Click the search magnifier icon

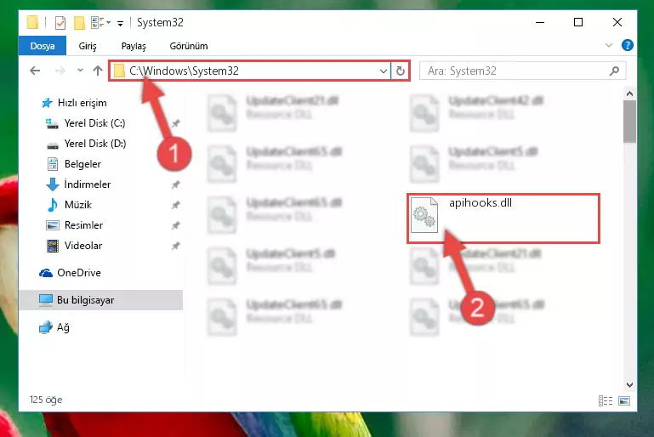pos(614,71)
